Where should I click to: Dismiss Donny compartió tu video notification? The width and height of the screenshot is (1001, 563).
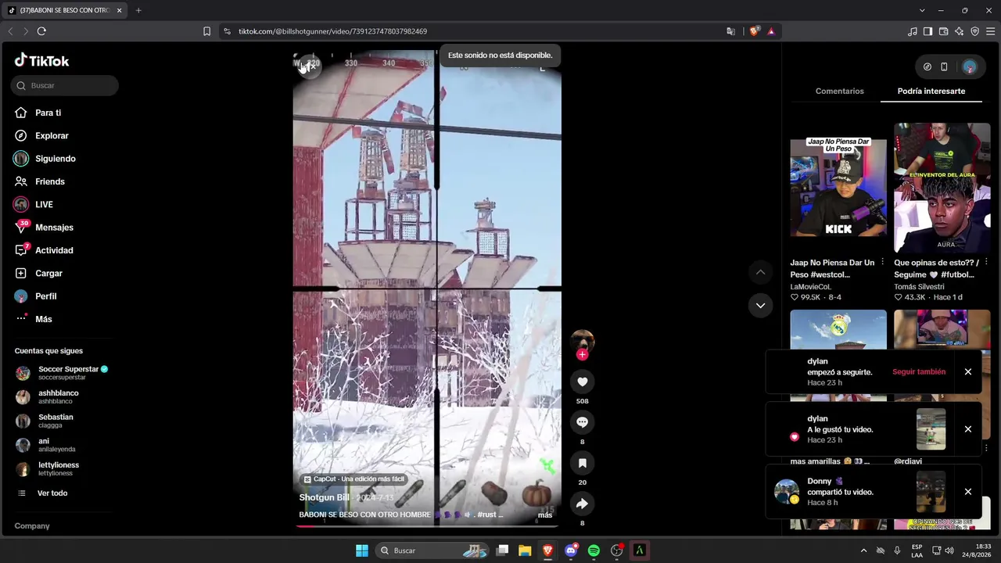(x=967, y=492)
